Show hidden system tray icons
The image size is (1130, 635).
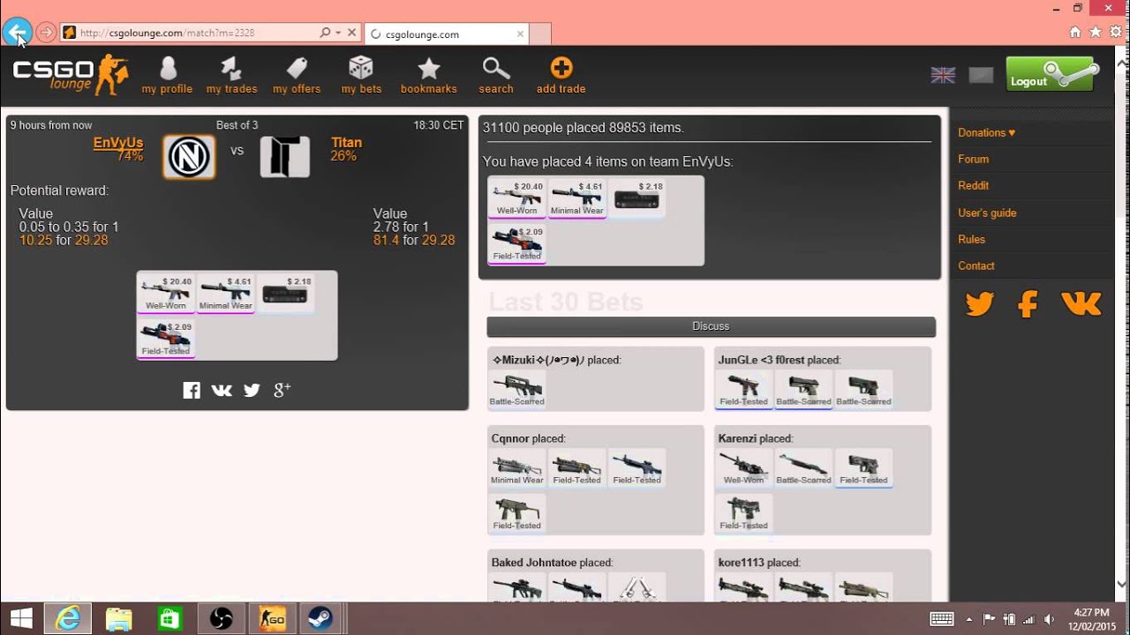tap(969, 619)
